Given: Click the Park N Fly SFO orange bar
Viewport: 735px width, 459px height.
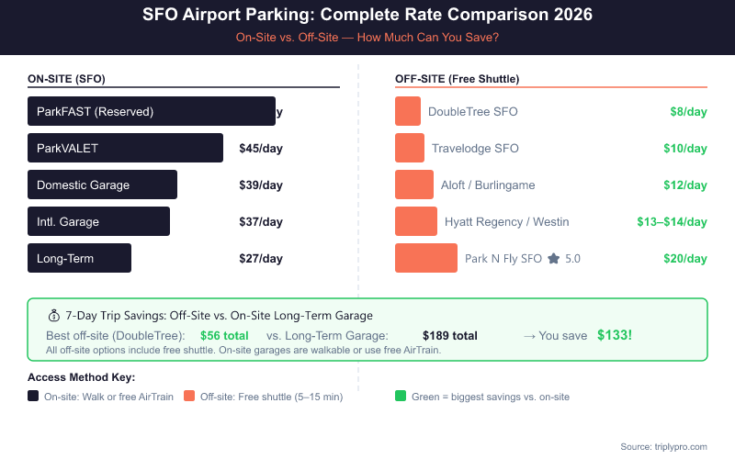Looking at the screenshot, I should pos(426,258).
